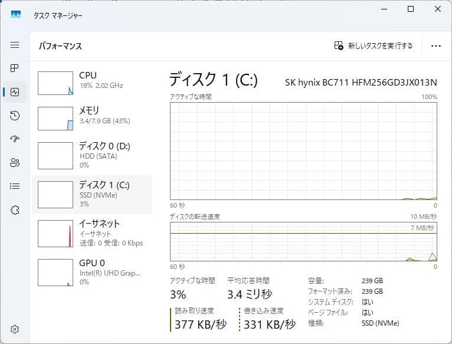
Task: Click SK hynix BC711 model name
Action: [x=361, y=83]
